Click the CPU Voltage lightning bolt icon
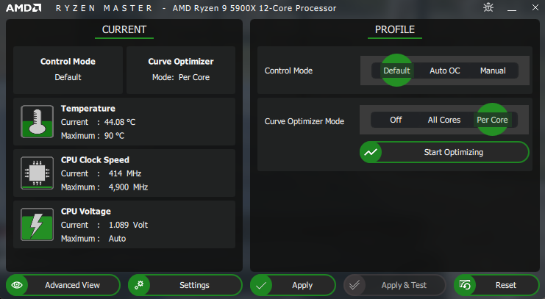This screenshot has width=545, height=299. click(35, 225)
